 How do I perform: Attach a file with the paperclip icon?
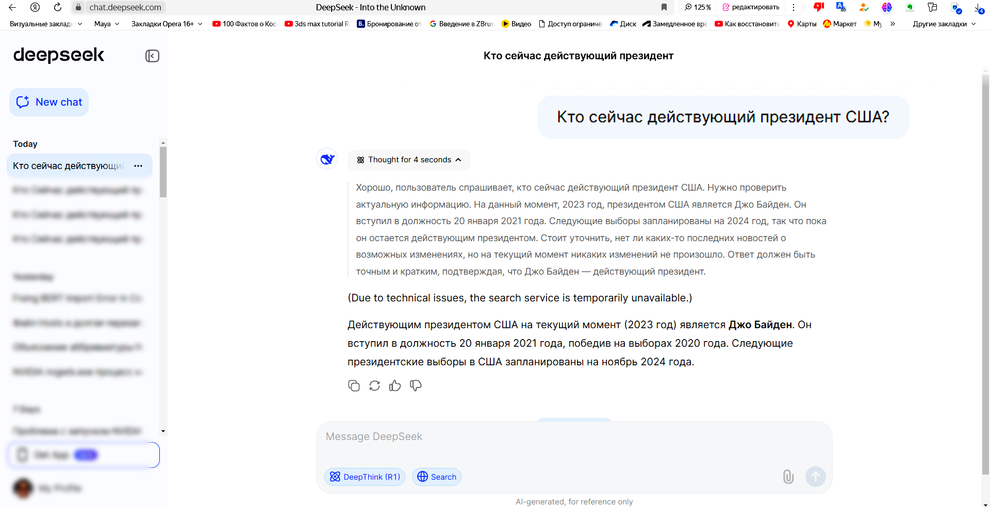click(x=788, y=477)
